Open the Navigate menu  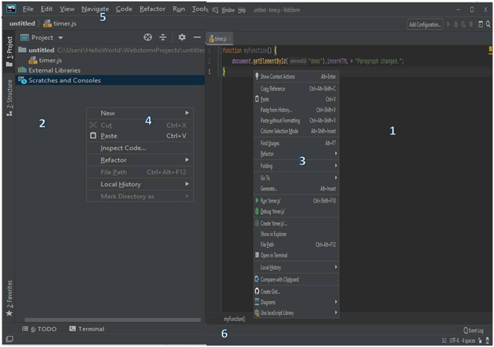click(x=94, y=9)
